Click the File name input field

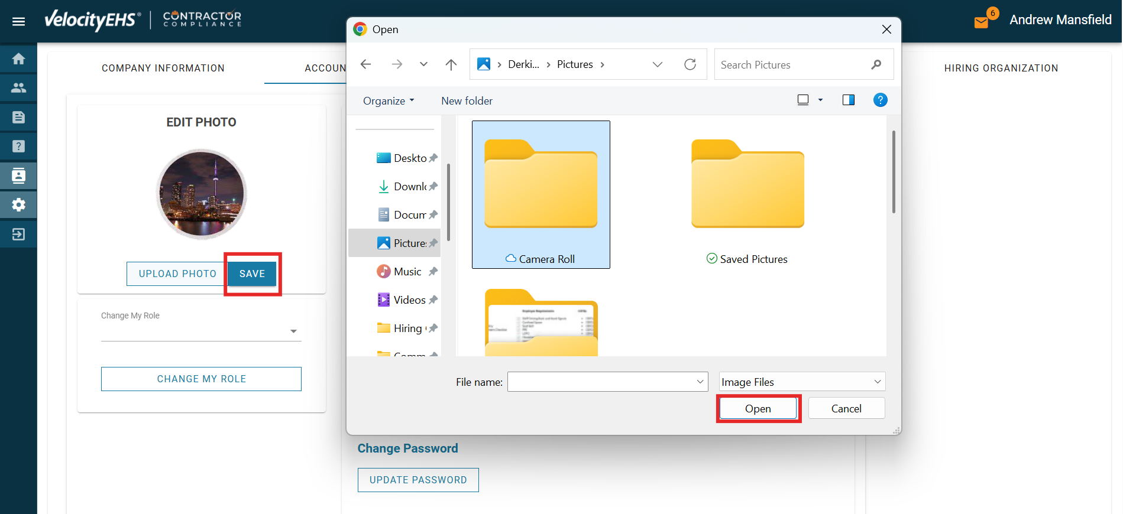click(x=602, y=382)
